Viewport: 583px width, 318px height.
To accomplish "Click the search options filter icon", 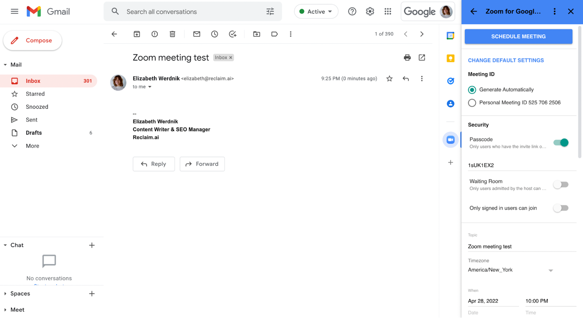I will 270,12.
